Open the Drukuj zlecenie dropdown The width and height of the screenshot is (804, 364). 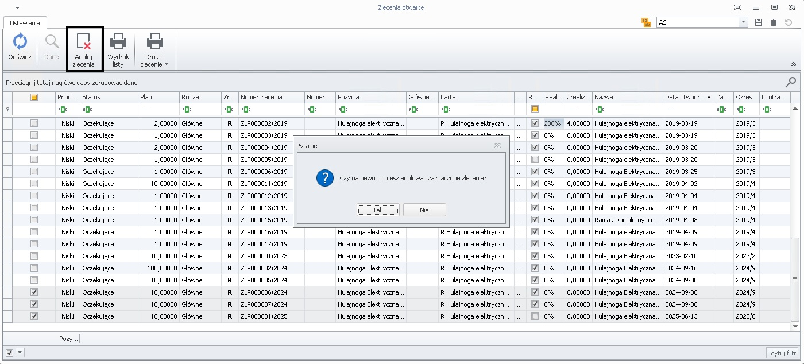click(154, 50)
